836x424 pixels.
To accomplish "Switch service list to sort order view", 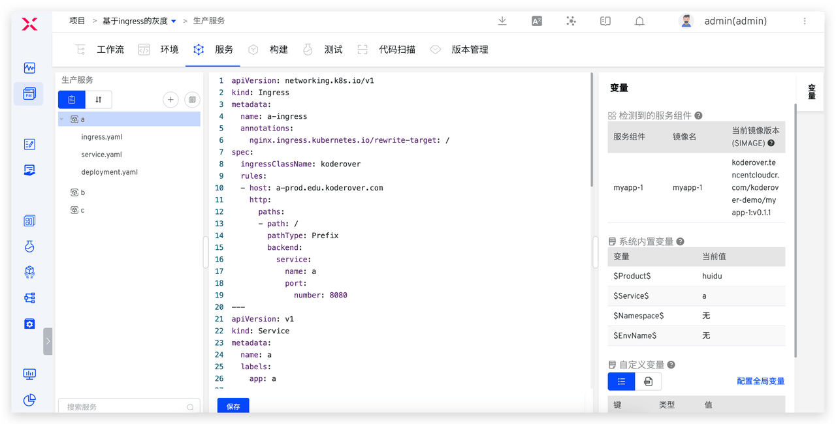I will (x=99, y=100).
